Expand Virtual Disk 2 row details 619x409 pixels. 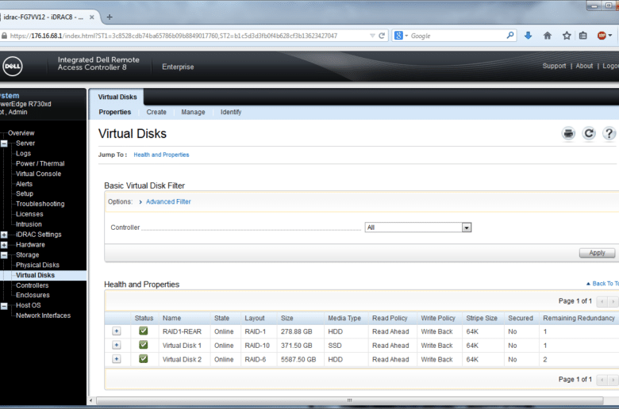[x=117, y=359]
